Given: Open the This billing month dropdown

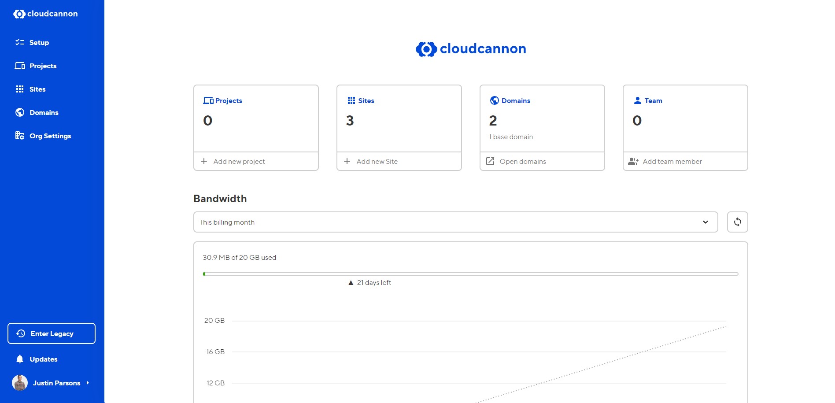Looking at the screenshot, I should pyautogui.click(x=455, y=222).
